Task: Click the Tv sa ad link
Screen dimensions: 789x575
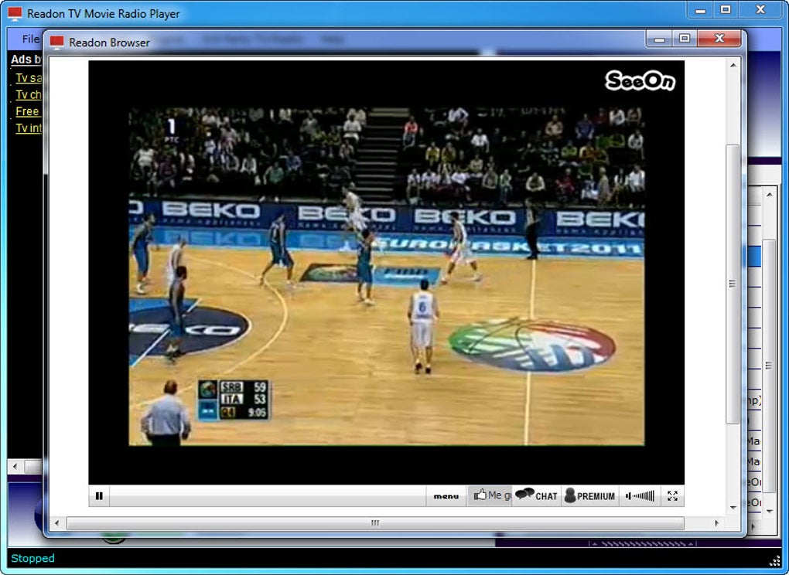Action: [29, 78]
